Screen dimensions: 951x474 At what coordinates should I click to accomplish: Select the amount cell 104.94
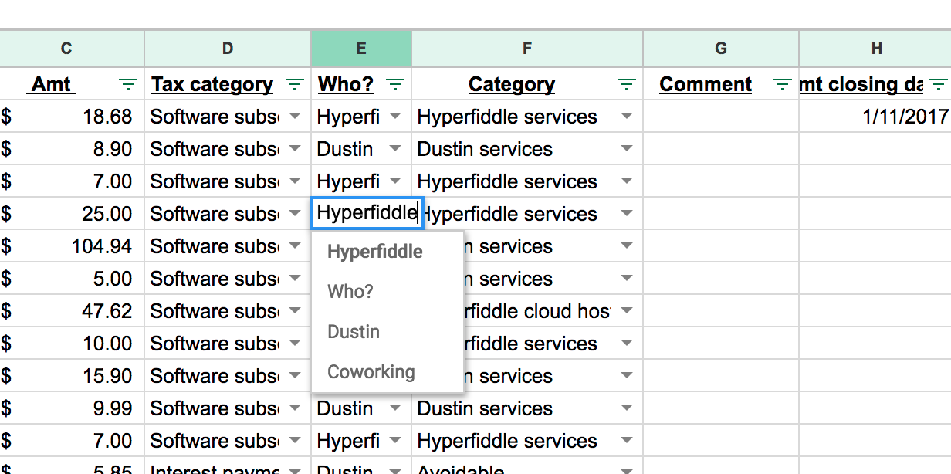tap(72, 246)
